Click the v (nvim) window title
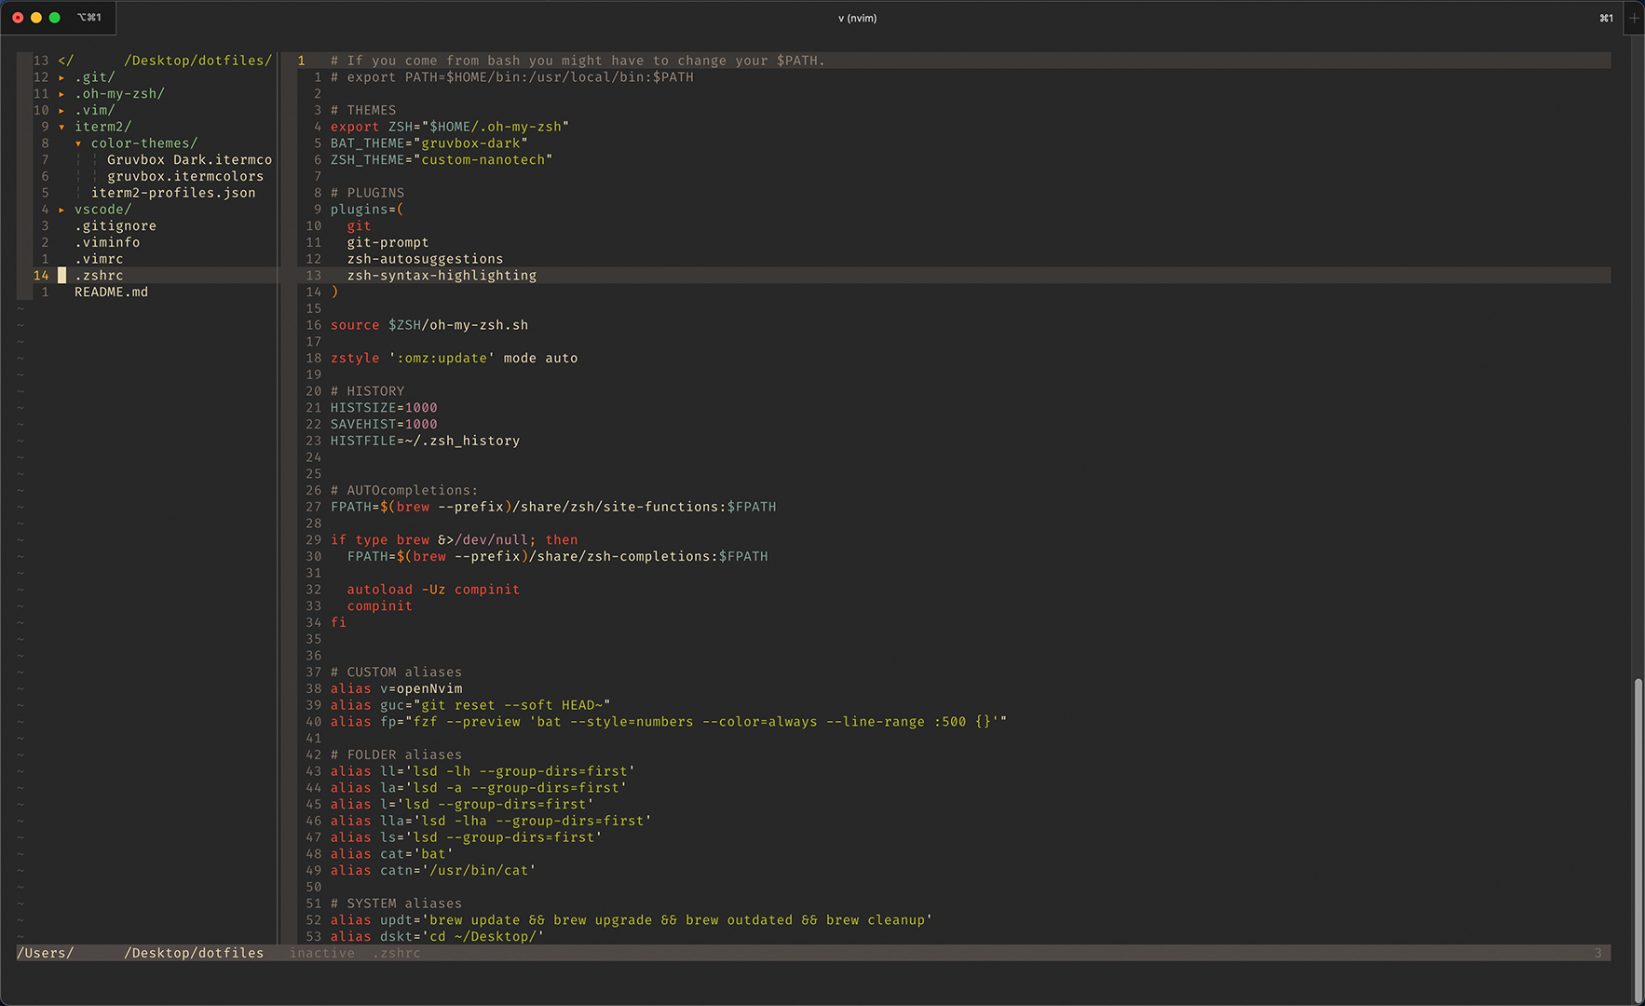1645x1006 pixels. pyautogui.click(x=857, y=18)
